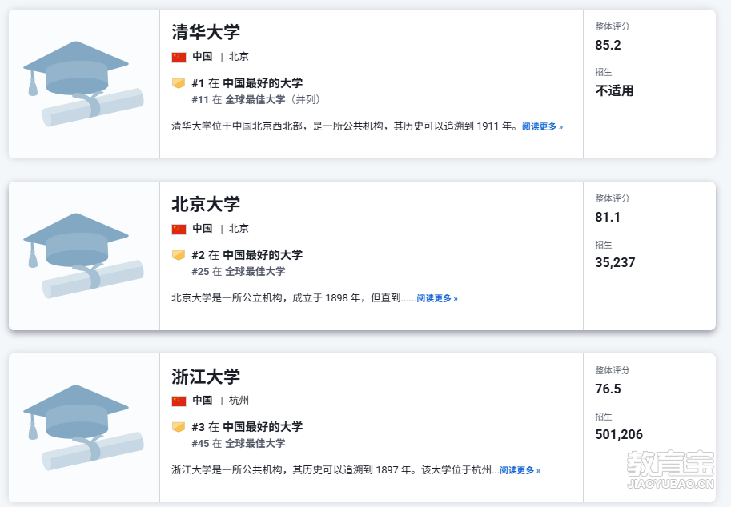
Task: Click the 招生 label on the 北京大学 card
Action: pyautogui.click(x=603, y=245)
